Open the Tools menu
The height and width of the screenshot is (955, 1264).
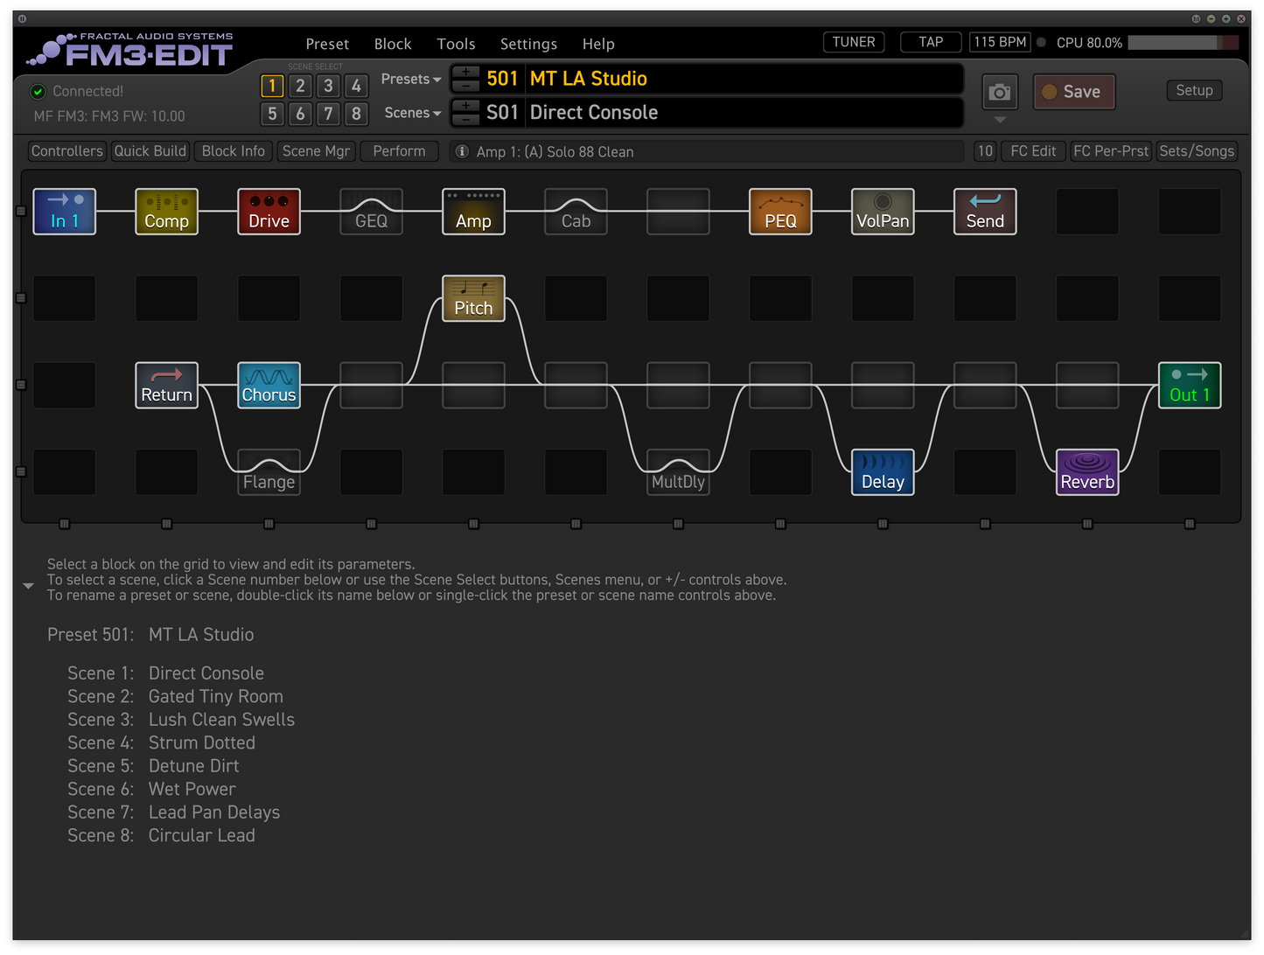coord(456,44)
